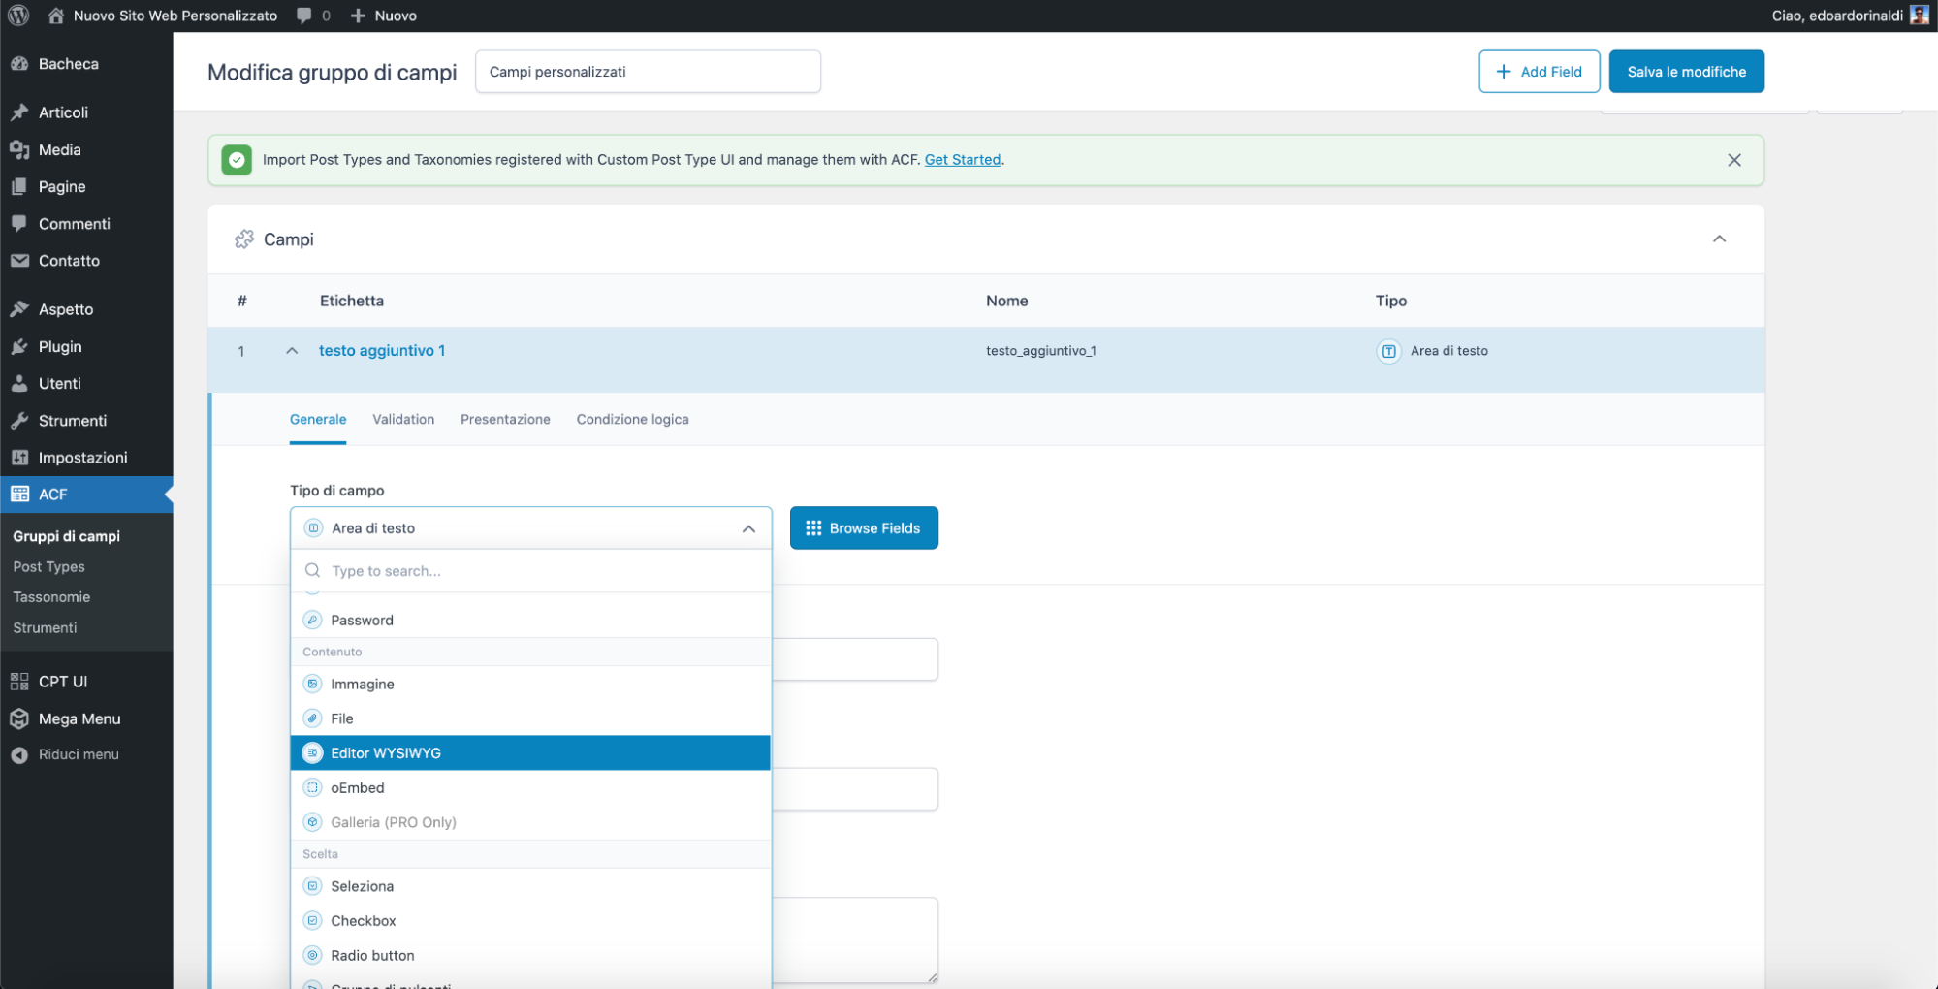Click the Plugin plug icon in sidebar
The width and height of the screenshot is (1938, 989).
point(19,347)
